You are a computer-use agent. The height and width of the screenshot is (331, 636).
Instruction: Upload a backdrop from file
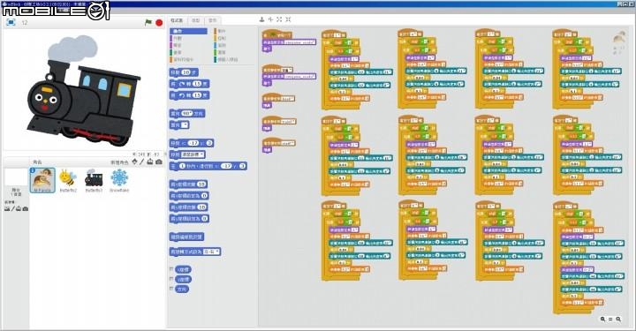pyautogui.click(x=19, y=208)
